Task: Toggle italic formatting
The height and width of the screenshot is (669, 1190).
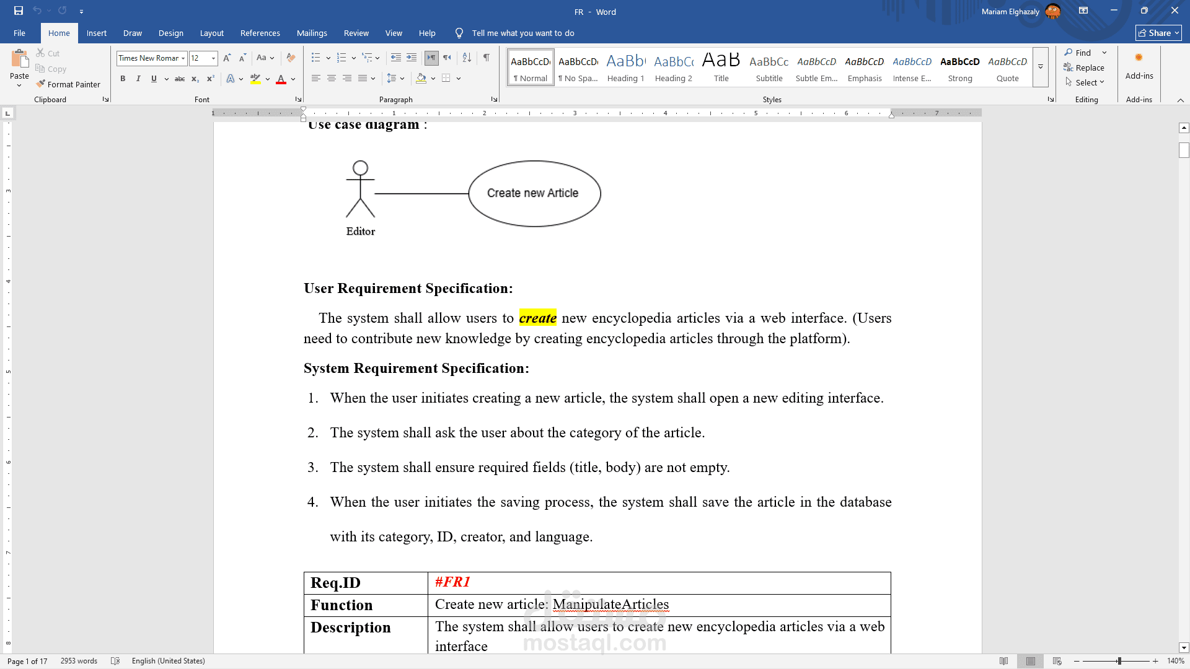Action: [x=138, y=79]
